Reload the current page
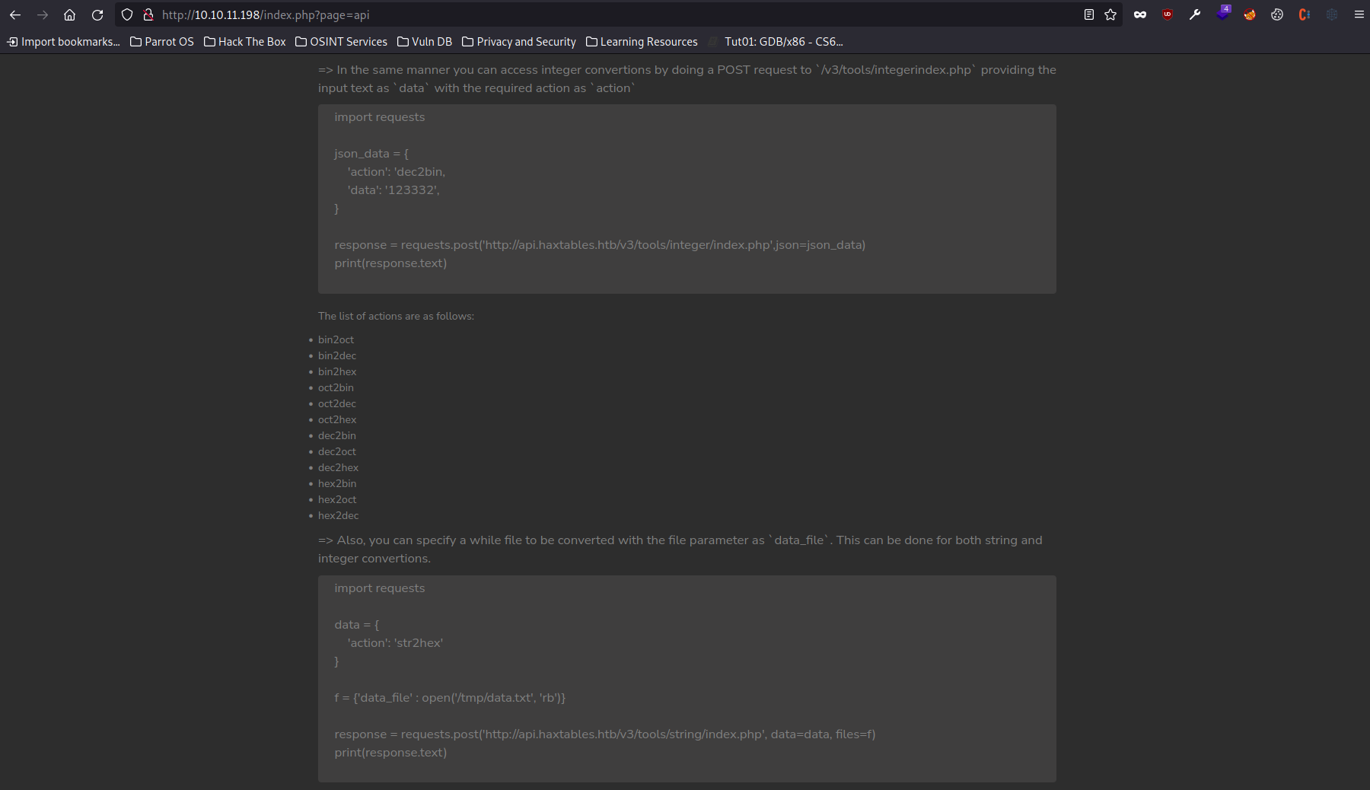Image resolution: width=1370 pixels, height=790 pixels. pyautogui.click(x=97, y=14)
